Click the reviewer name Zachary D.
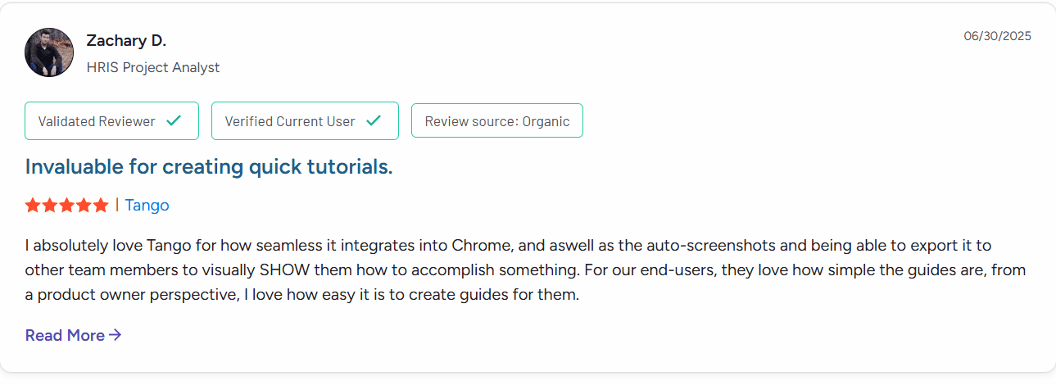 click(126, 40)
